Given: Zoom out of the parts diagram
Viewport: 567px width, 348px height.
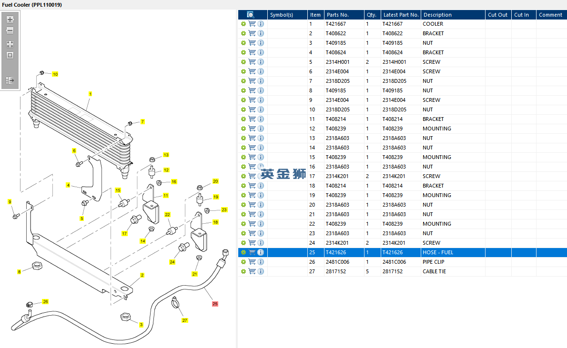Looking at the screenshot, I should coord(10,30).
